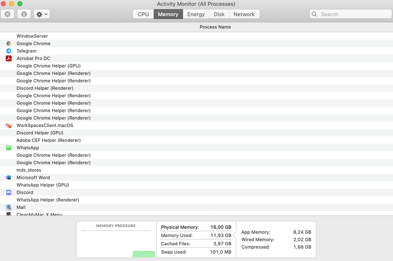Select the WorkSpacesClient.macOS icon
Screen dimensions: 393x261
(9, 126)
